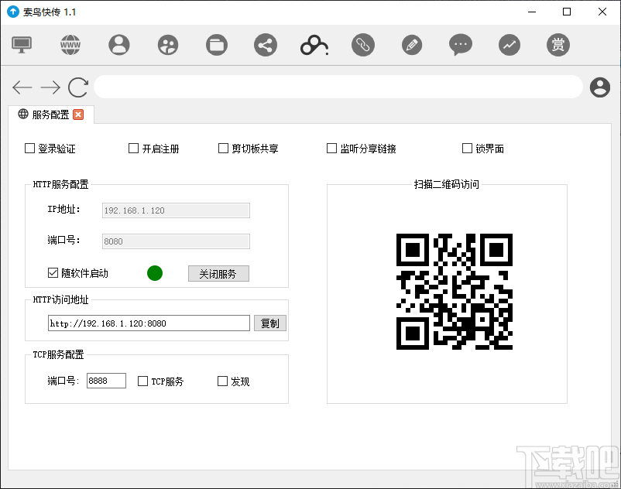Image resolution: width=621 pixels, height=489 pixels.
Task: Click the green service status indicator
Action: 155,273
